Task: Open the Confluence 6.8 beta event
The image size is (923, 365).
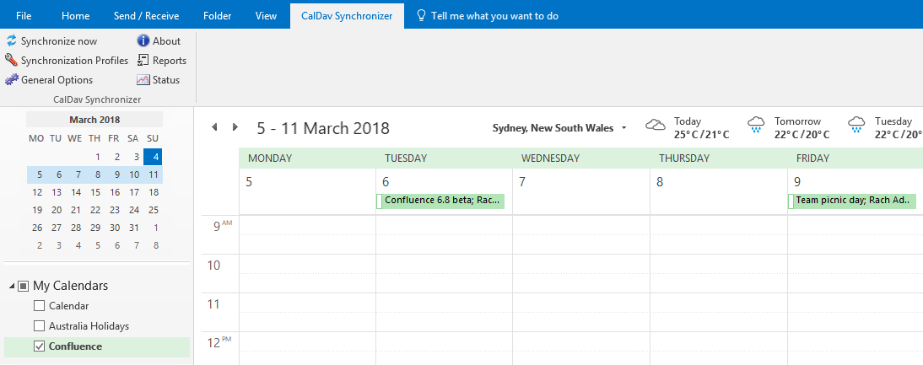Action: pos(441,201)
